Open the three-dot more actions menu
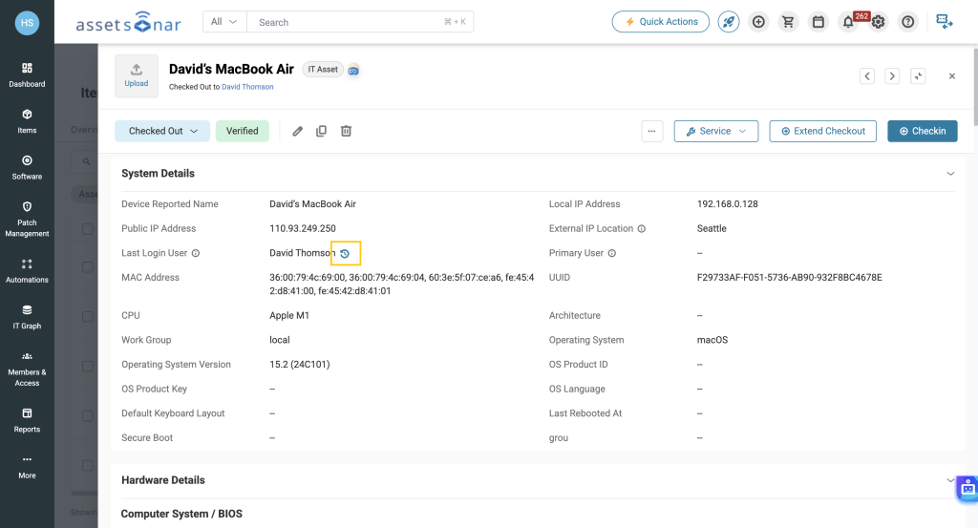Viewport: 978px width, 528px height. click(651, 131)
